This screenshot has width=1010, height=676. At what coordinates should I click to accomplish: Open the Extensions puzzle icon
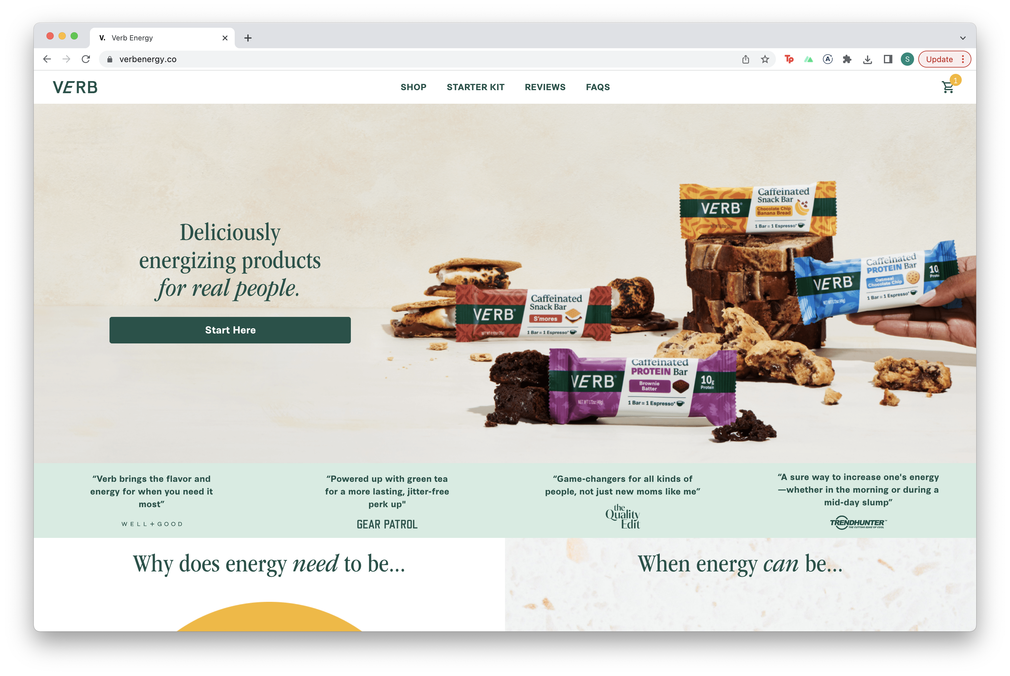coord(847,59)
